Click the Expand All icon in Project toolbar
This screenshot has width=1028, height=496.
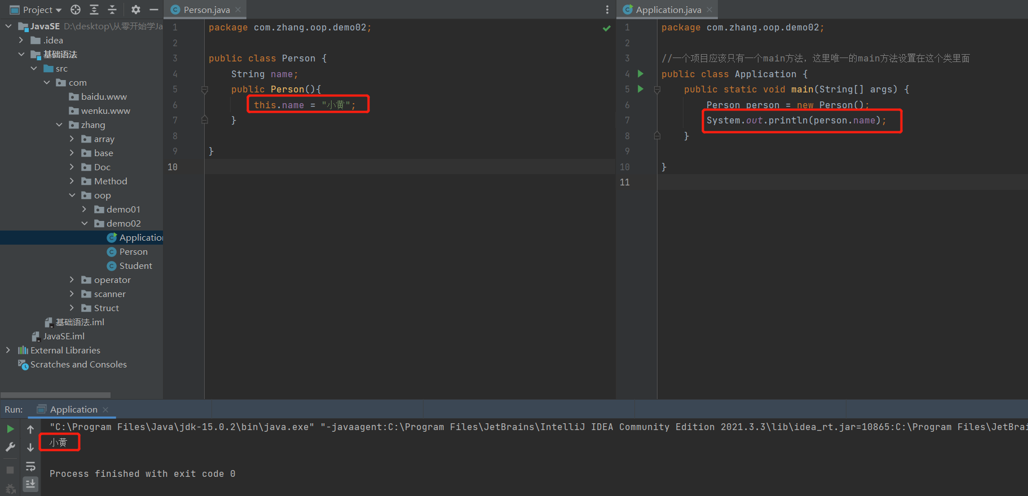94,10
